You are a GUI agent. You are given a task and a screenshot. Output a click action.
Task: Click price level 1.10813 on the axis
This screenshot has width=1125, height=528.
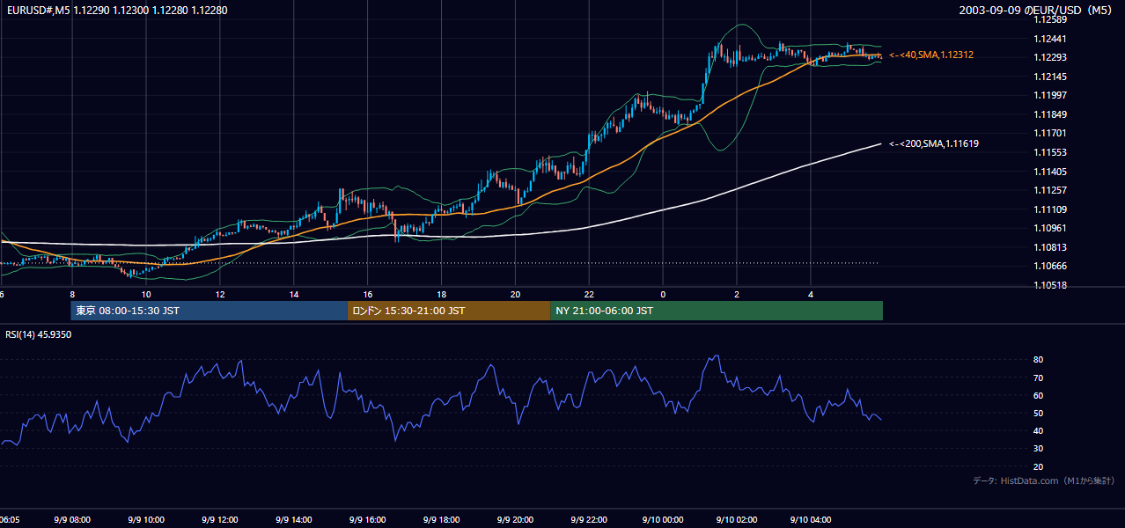click(x=1050, y=247)
